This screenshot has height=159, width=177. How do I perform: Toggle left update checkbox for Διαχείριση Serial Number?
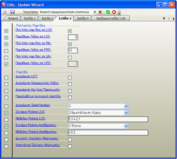pos(6,106)
